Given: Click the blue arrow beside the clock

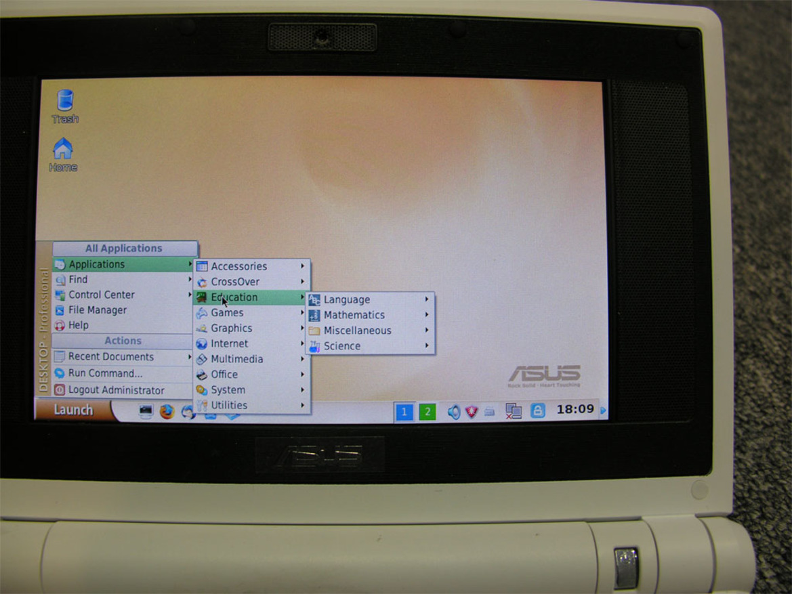Looking at the screenshot, I should coord(603,410).
